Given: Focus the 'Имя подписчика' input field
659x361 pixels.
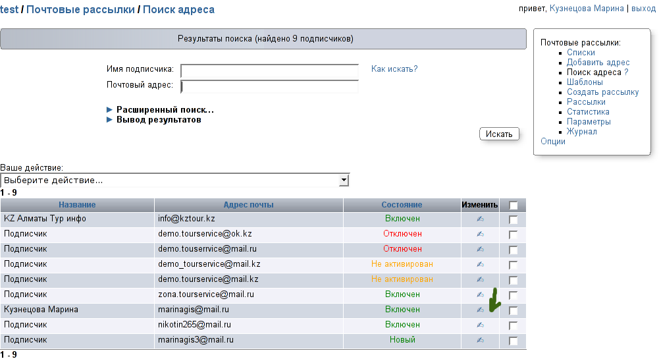Looking at the screenshot, I should [269, 70].
